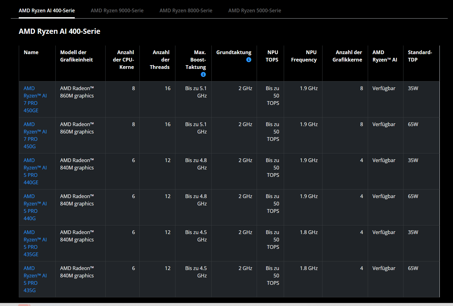Show the AMD Ryzen 5000-Serie tab
The width and height of the screenshot is (453, 306).
point(255,10)
